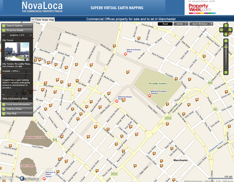Viewport: 234px width, 182px height.
Task: Pan the map left with the arrow
Action: click(x=221, y=30)
